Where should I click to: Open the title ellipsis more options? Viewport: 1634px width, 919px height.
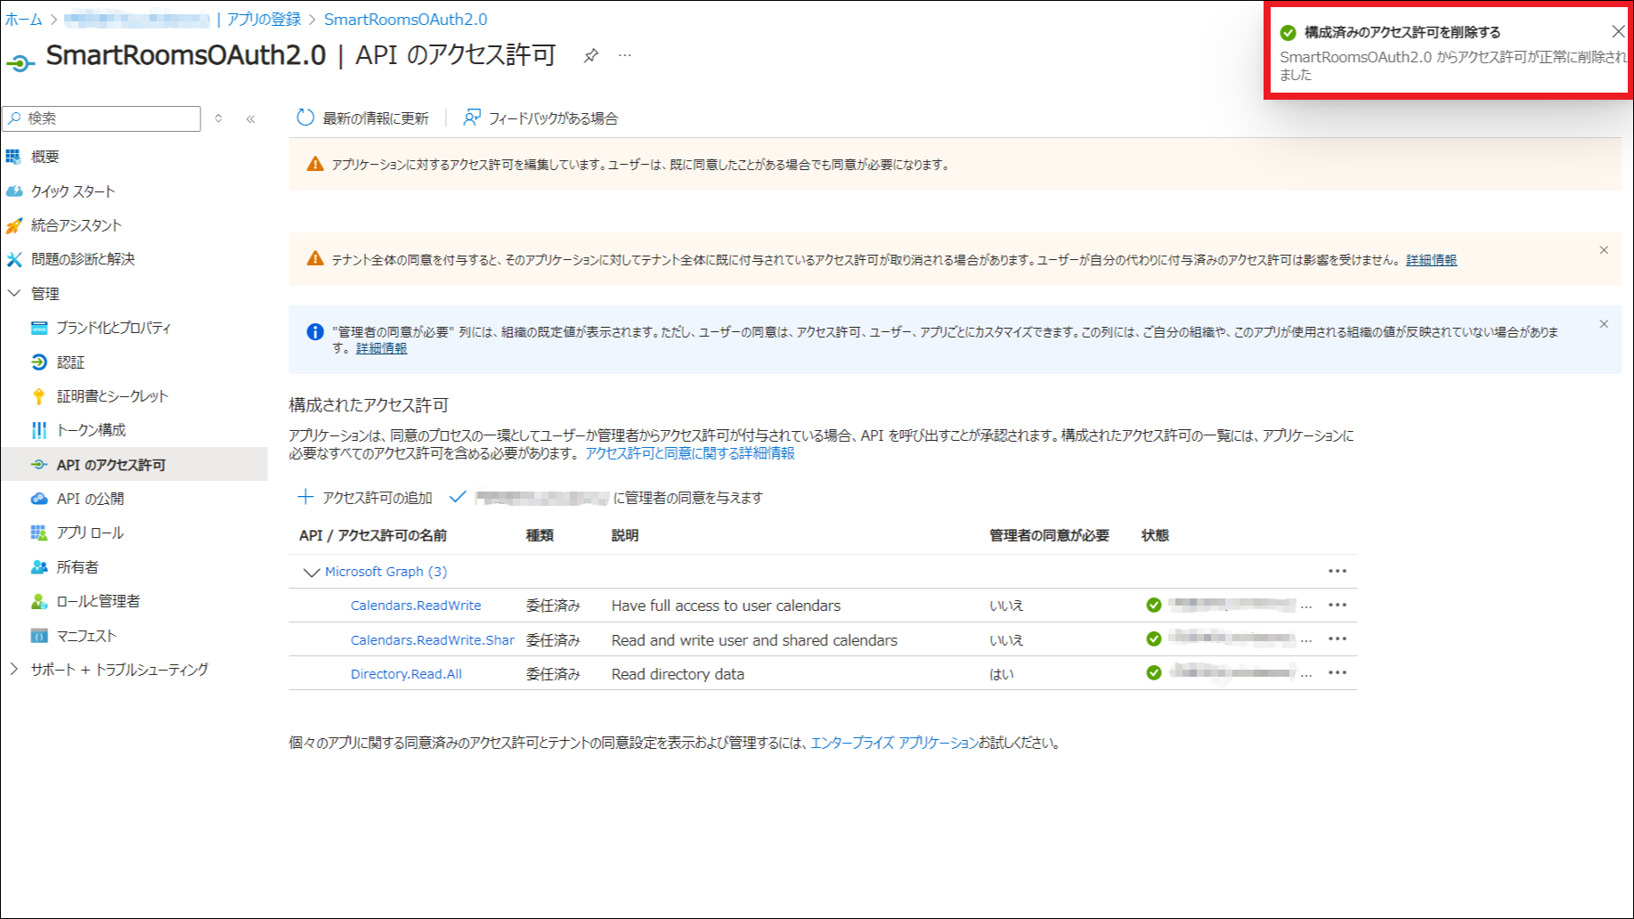pyautogui.click(x=625, y=56)
